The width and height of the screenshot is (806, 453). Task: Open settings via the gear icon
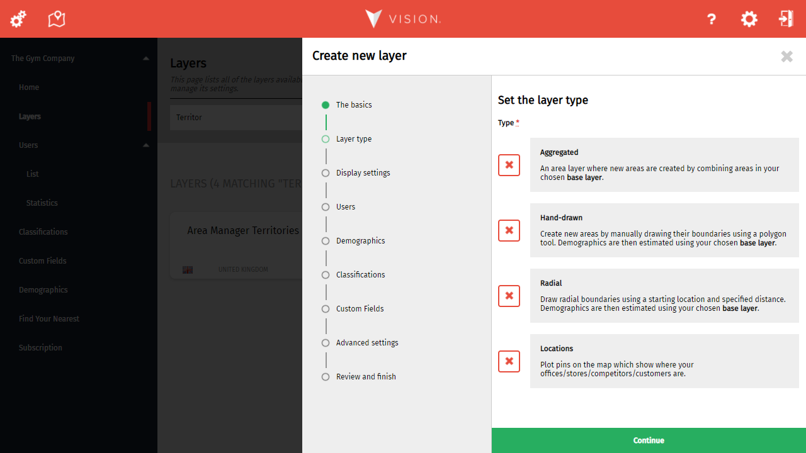tap(749, 19)
